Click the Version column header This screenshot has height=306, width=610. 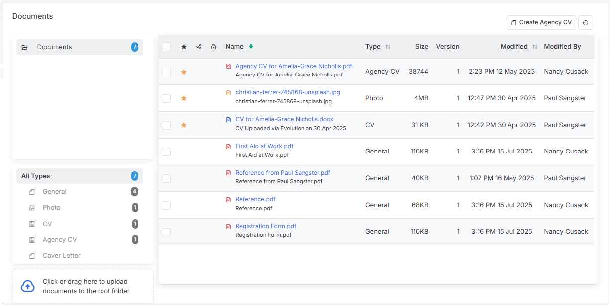pos(448,47)
